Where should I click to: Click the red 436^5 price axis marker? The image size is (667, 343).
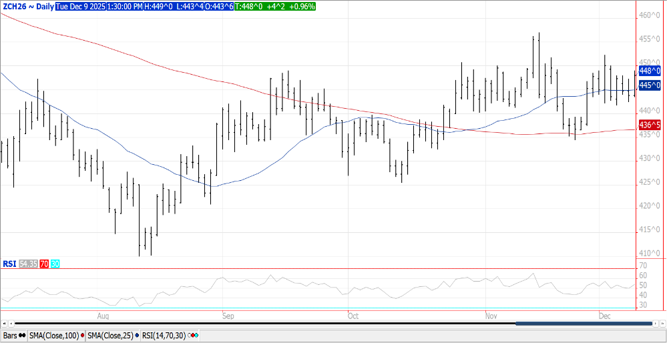(649, 125)
